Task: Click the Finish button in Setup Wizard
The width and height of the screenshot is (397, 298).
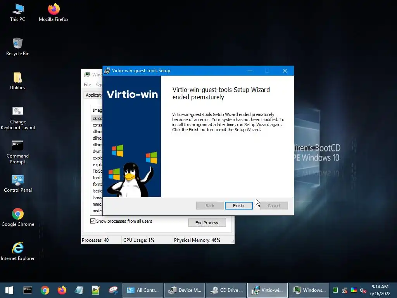Action: [x=238, y=206]
